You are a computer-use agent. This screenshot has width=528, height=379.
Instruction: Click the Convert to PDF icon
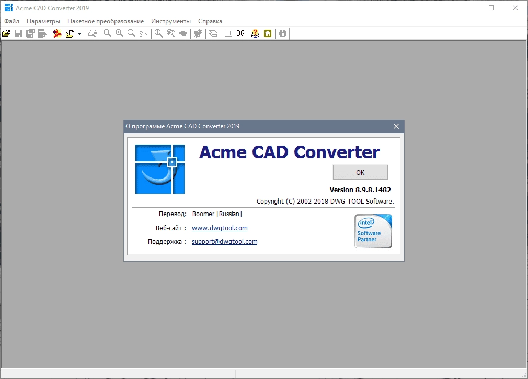(58, 33)
